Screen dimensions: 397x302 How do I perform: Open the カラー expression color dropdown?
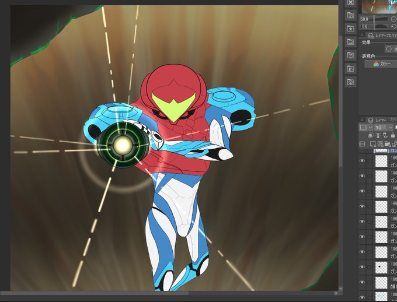[381, 64]
